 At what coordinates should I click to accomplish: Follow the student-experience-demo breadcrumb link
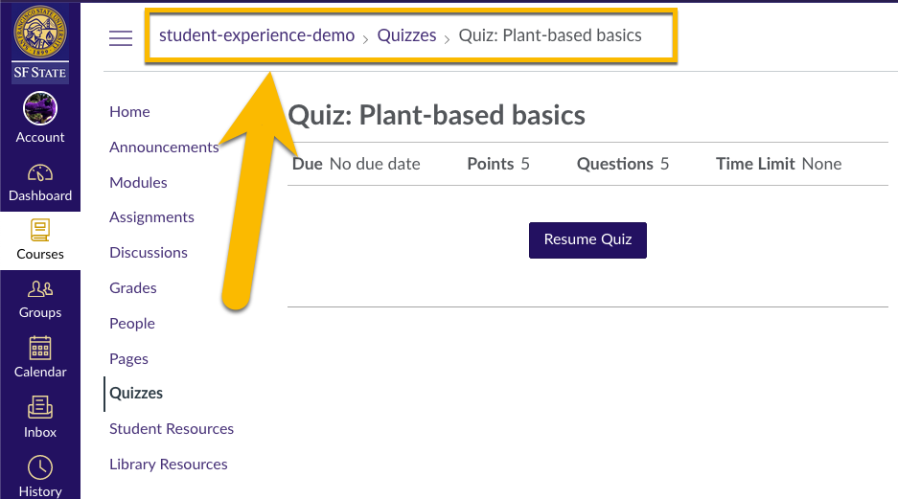(257, 35)
